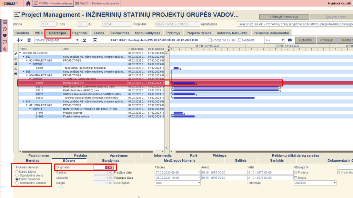Click the trash delete icon in the toolbar
The image size is (353, 198).
click(x=29, y=40)
